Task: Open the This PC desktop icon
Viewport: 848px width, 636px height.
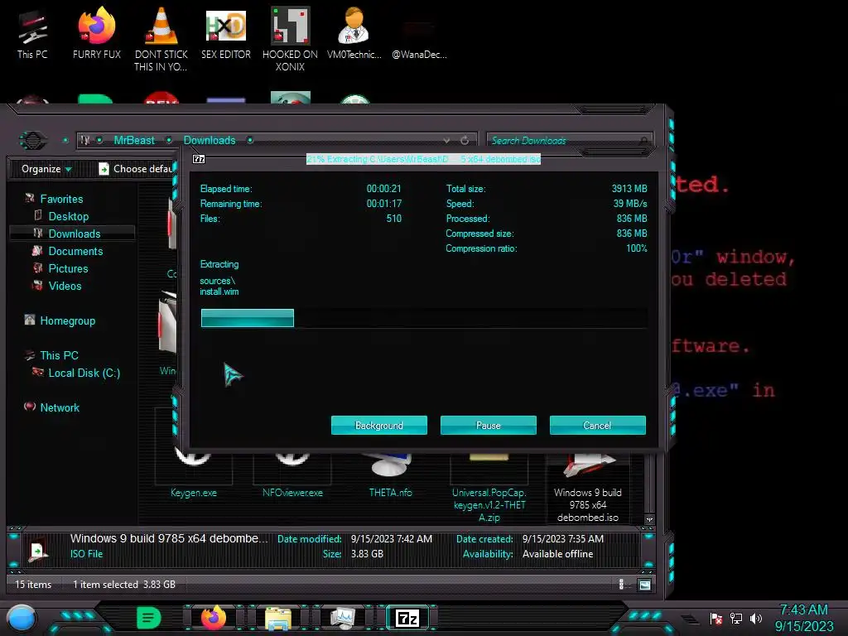Action: point(32,35)
